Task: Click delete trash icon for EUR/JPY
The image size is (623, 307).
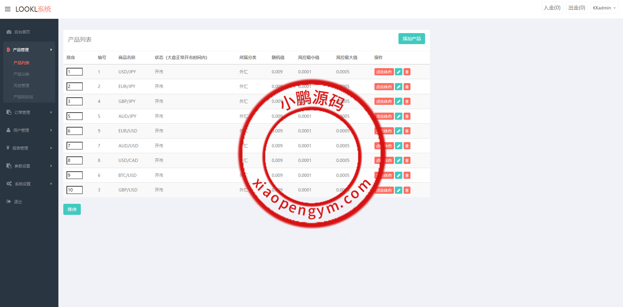Action: tap(407, 87)
